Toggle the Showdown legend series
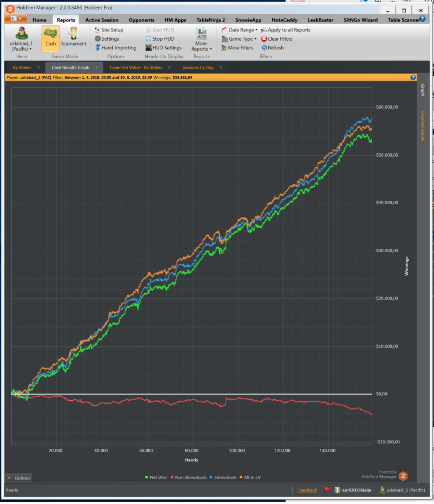 pos(223,477)
